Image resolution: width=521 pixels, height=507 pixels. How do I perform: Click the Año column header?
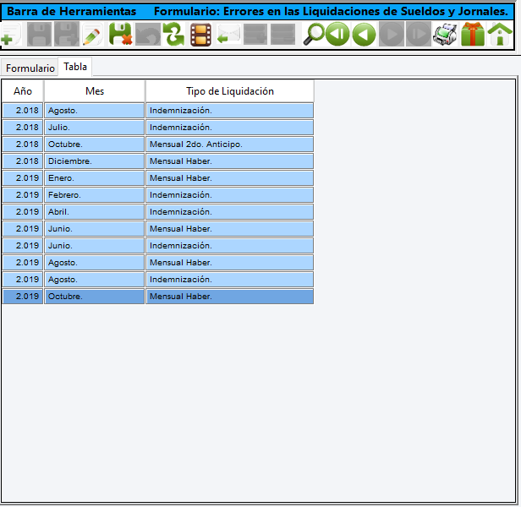[x=23, y=91]
